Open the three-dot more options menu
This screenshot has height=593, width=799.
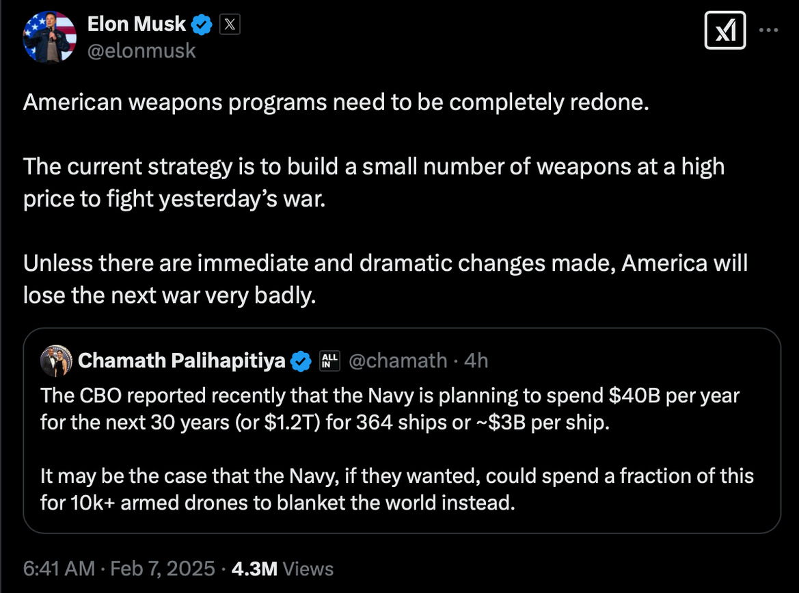[x=770, y=31]
